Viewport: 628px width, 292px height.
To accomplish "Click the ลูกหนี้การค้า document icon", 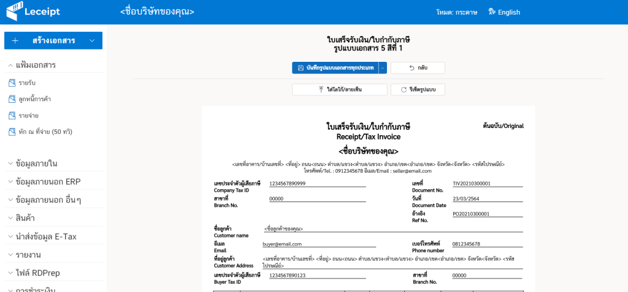I will tap(11, 99).
